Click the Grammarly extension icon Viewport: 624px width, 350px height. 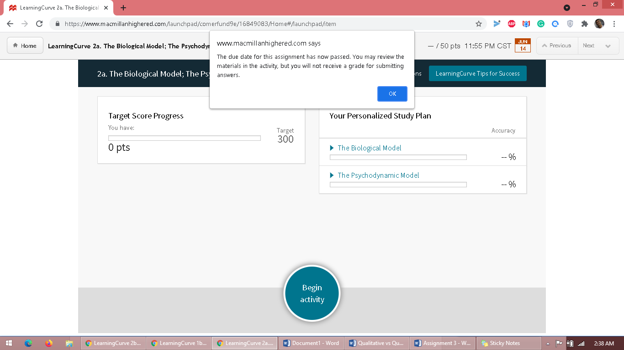click(x=541, y=24)
